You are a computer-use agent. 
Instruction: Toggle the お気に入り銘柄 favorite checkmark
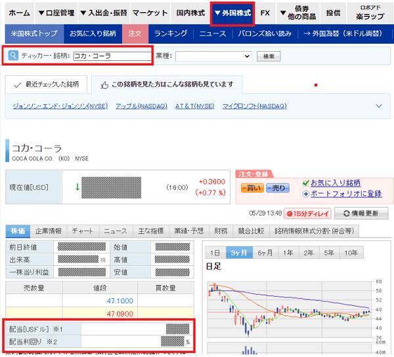pos(306,183)
